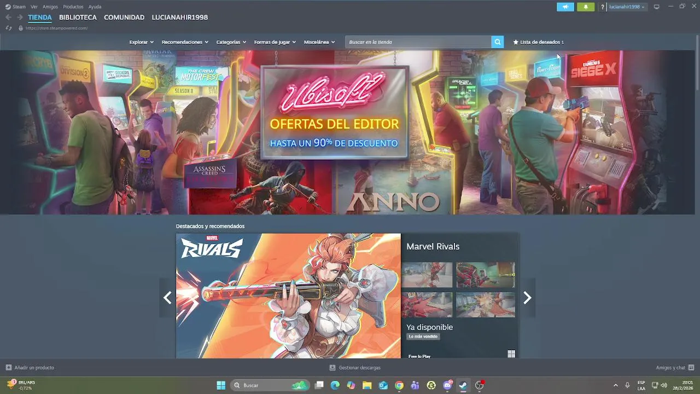Go back with the left arrow
700x394 pixels.
tap(8, 18)
